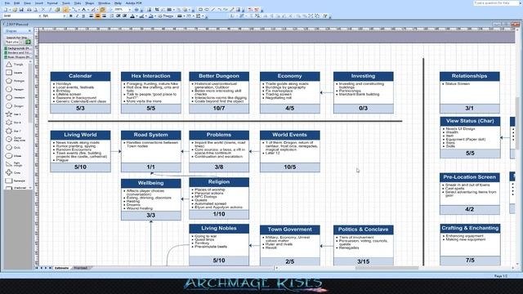Click the Triangle shape in Shapes panel
The image size is (523, 294).
(x=9, y=64)
